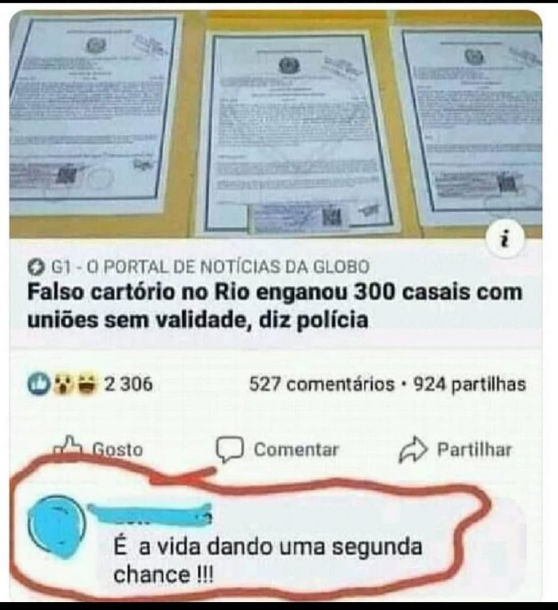View the 924 partilhas list

[470, 384]
